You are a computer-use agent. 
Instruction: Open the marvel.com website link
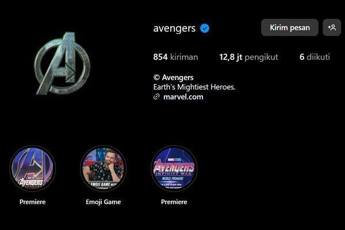click(x=183, y=97)
